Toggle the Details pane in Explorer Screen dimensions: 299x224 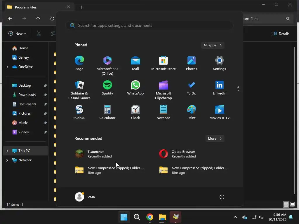tap(281, 34)
